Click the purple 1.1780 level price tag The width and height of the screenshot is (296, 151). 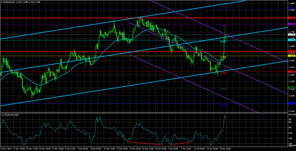[291, 24]
